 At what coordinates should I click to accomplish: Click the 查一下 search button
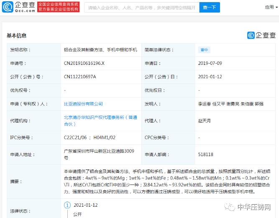pos(210,8)
